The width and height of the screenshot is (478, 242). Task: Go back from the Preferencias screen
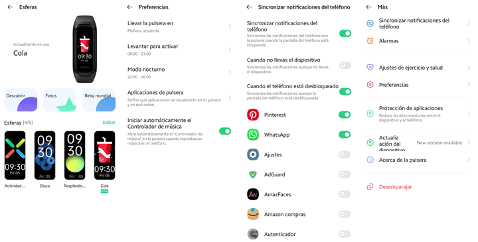pos(130,7)
